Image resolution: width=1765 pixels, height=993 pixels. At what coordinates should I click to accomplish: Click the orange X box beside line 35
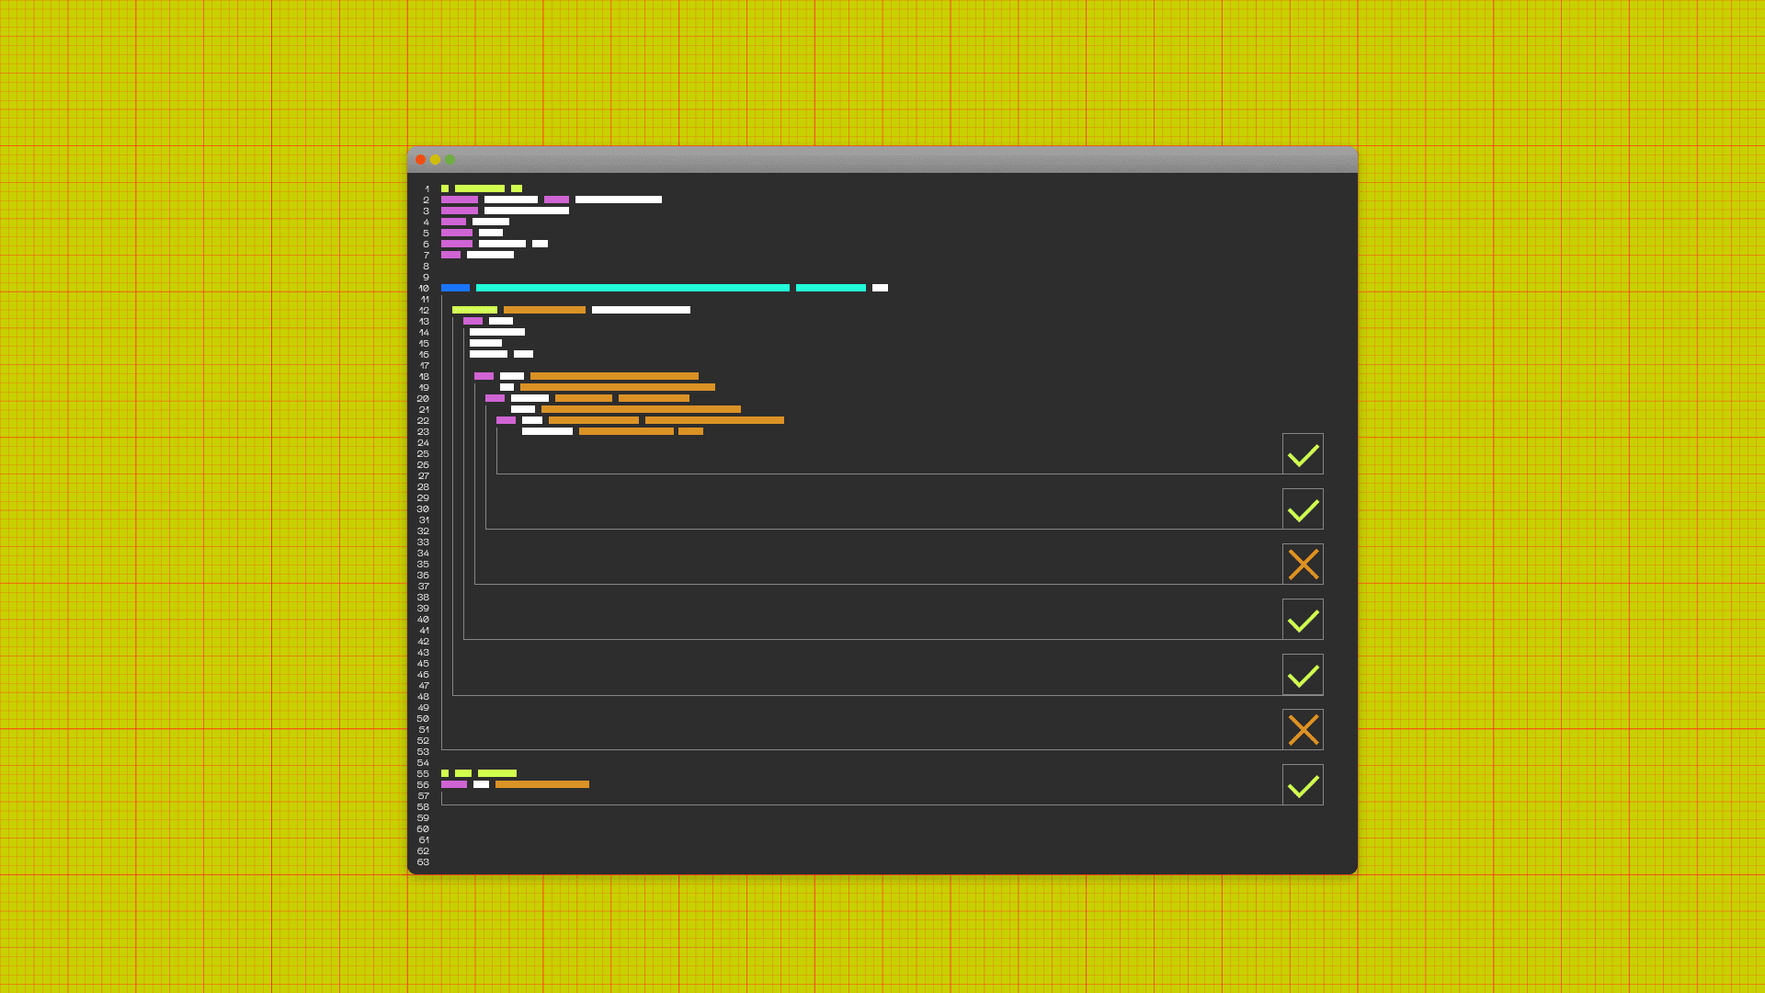1303,565
